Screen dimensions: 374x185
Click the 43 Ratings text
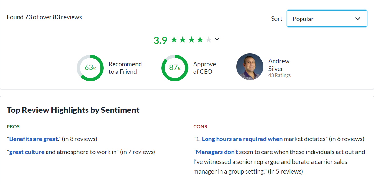click(279, 75)
